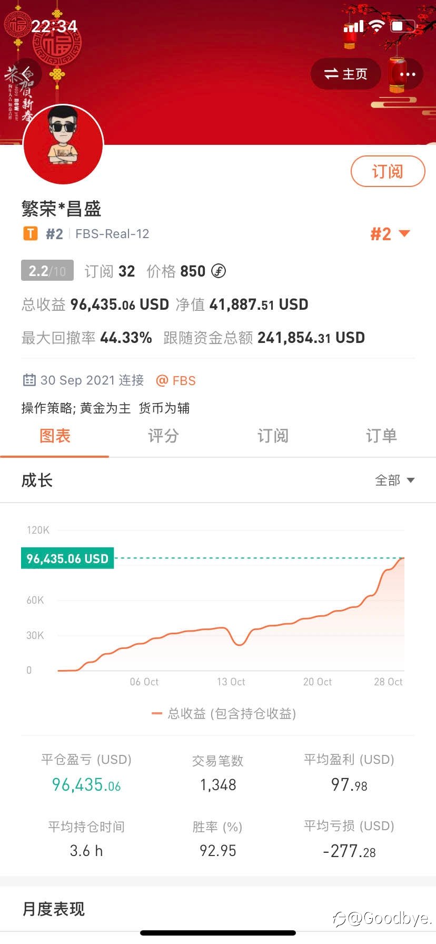Switch to the 图表 tab

coord(55,436)
